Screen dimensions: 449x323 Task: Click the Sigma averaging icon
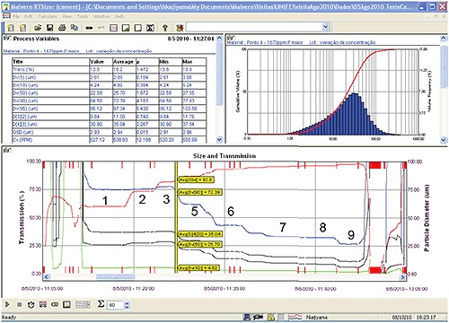[101, 304]
